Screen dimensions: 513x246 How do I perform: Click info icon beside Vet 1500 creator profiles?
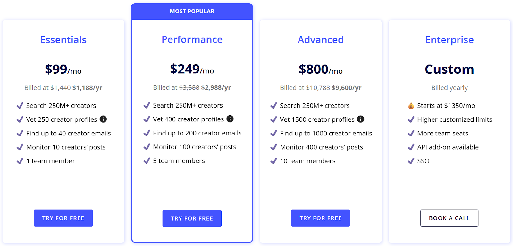pyautogui.click(x=361, y=119)
